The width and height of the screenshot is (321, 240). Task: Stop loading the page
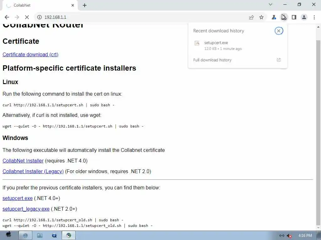pyautogui.click(x=27, y=17)
